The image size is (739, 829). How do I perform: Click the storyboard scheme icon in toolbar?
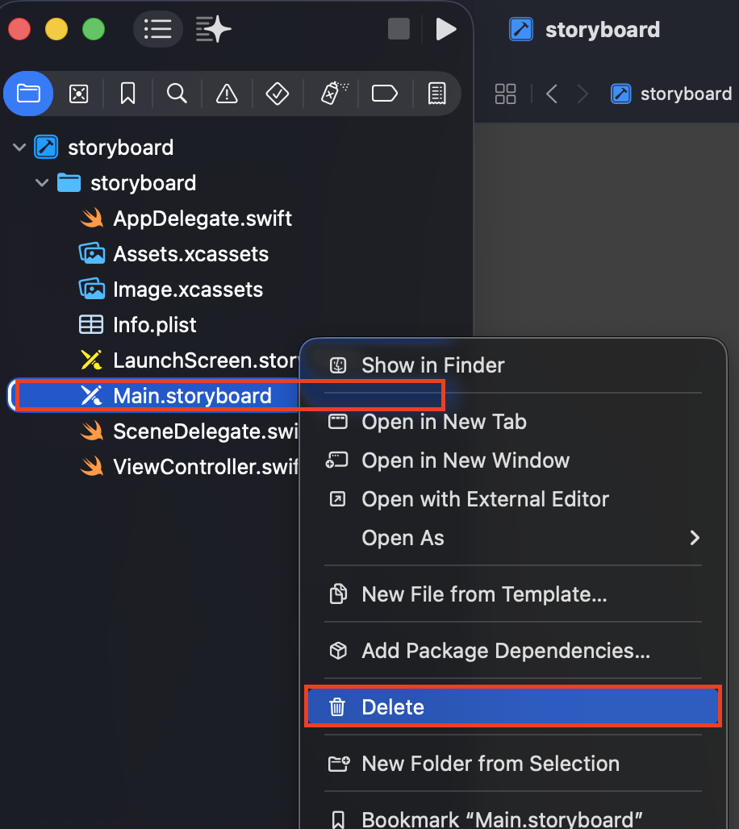pyautogui.click(x=521, y=29)
